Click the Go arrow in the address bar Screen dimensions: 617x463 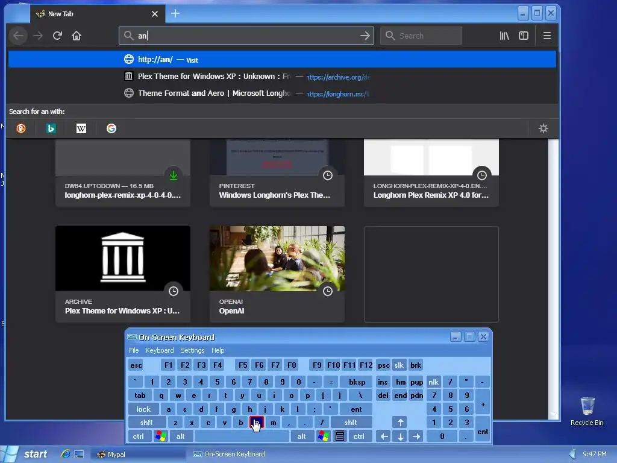[x=365, y=36]
